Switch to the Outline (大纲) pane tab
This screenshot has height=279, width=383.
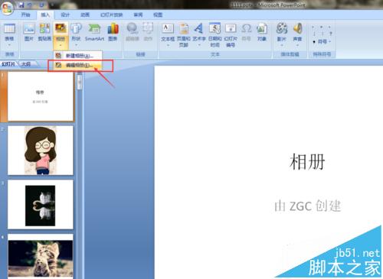click(x=26, y=64)
